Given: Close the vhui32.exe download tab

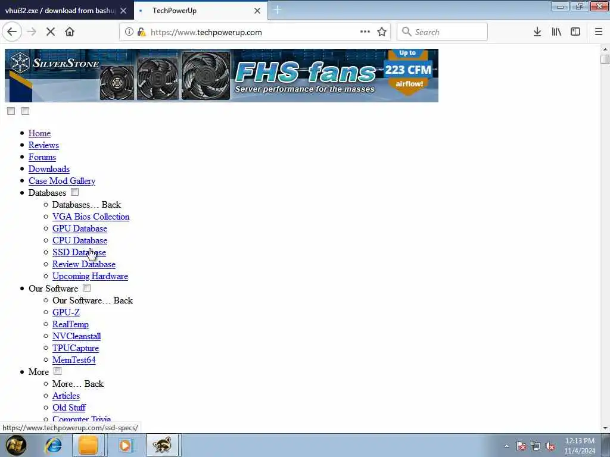Looking at the screenshot, I should (x=123, y=11).
